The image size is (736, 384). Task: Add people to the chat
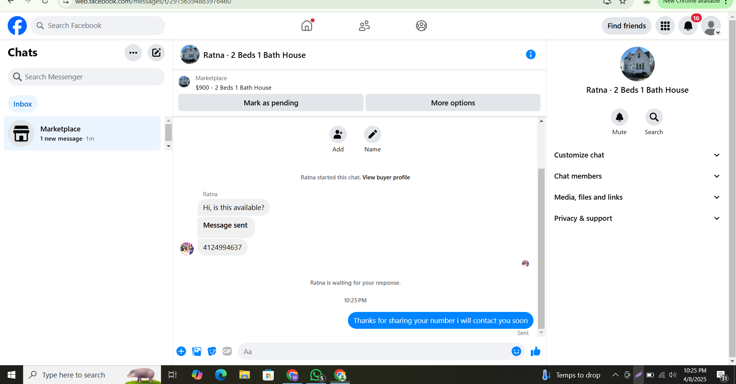tap(338, 135)
